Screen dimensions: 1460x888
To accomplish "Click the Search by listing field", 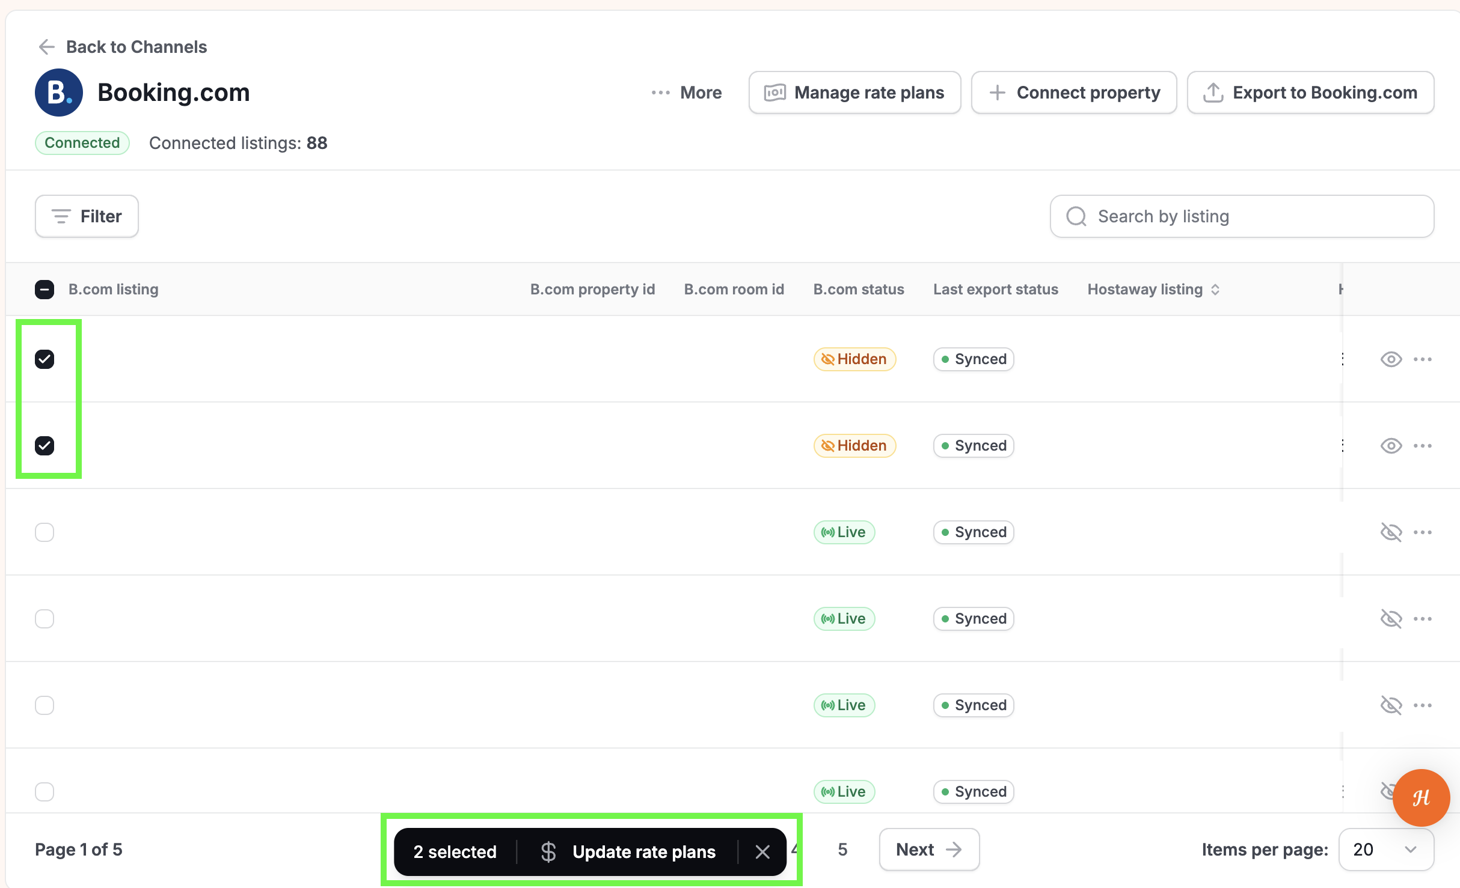I will tap(1242, 216).
